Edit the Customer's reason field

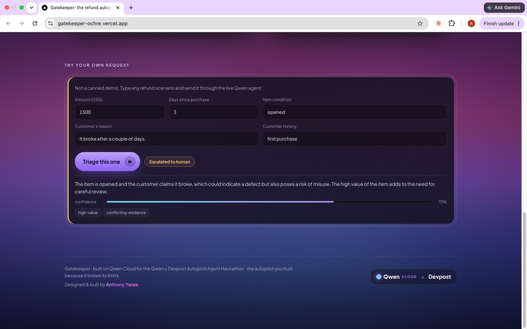click(167, 138)
